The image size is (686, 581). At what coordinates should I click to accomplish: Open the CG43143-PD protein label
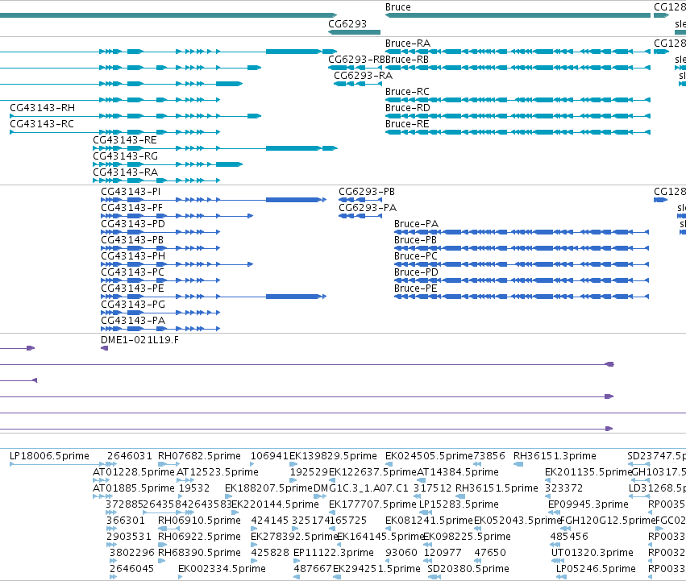tap(133, 224)
